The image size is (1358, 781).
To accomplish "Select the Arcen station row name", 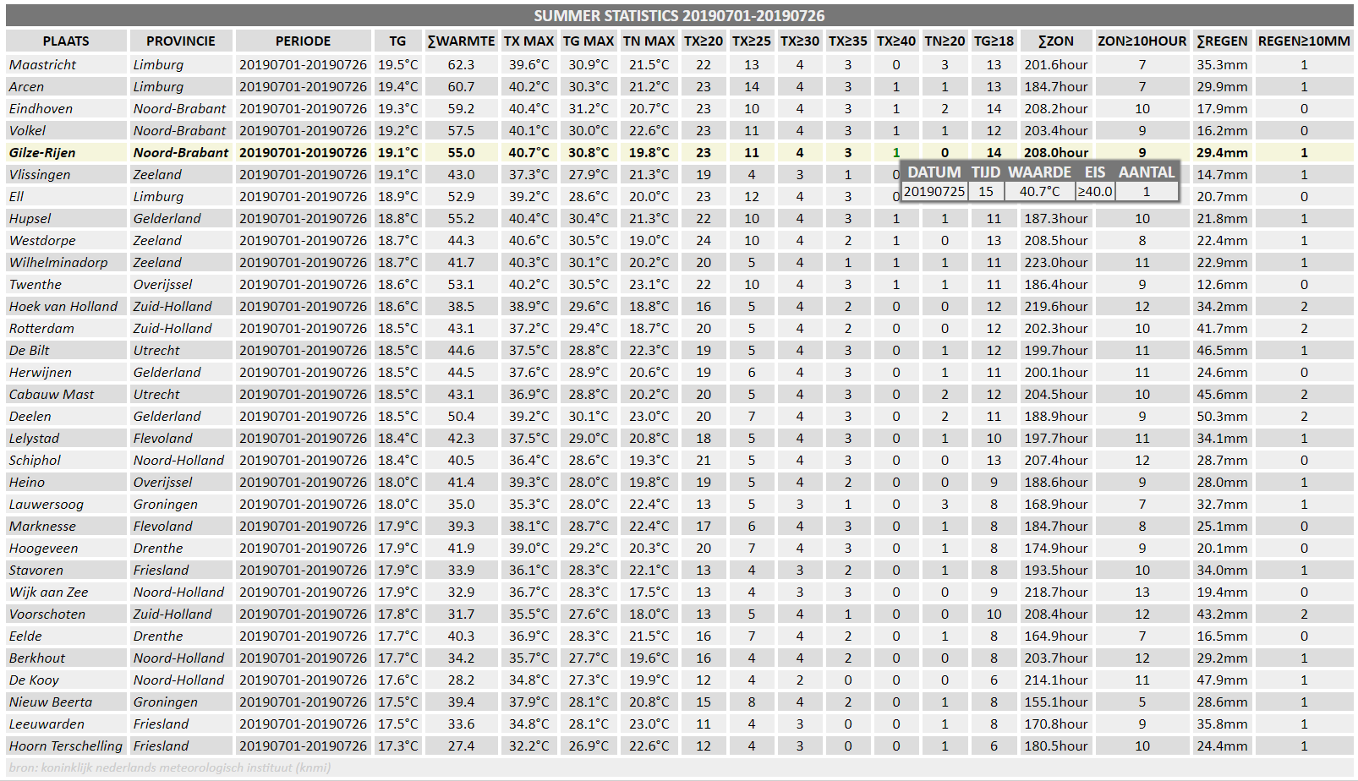I will (x=26, y=86).
